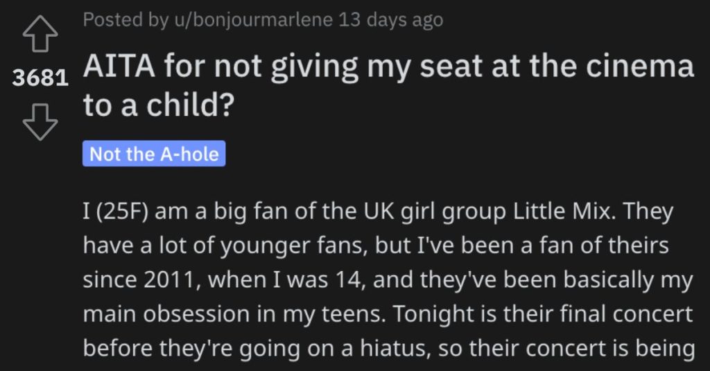Click 'since 2011' in the post text

coord(141,280)
